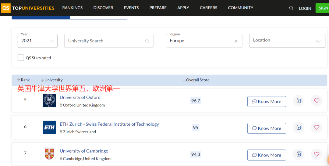Add ETH Zurich to compare
The width and height of the screenshot is (329, 166).
pos(299,127)
